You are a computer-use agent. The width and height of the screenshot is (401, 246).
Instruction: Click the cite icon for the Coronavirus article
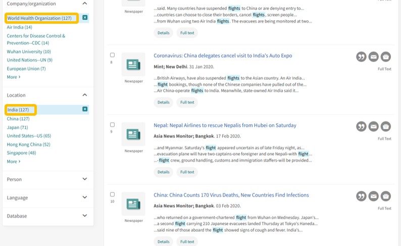tap(361, 57)
